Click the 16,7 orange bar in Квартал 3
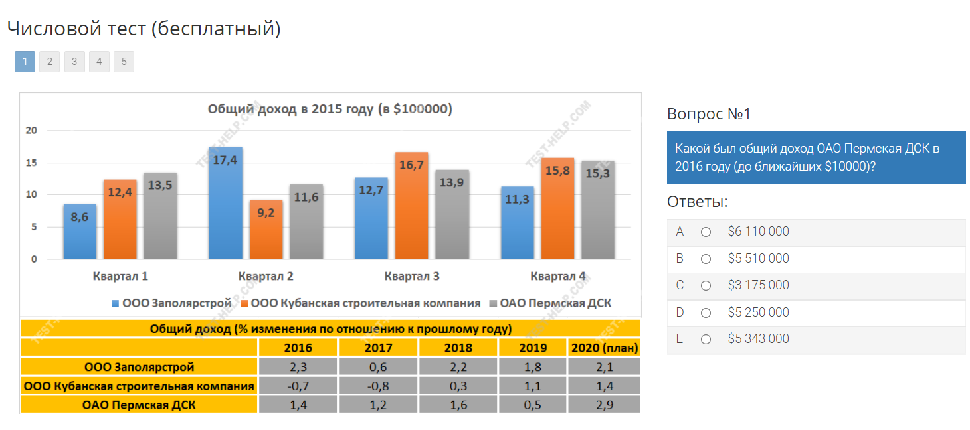 click(411, 209)
